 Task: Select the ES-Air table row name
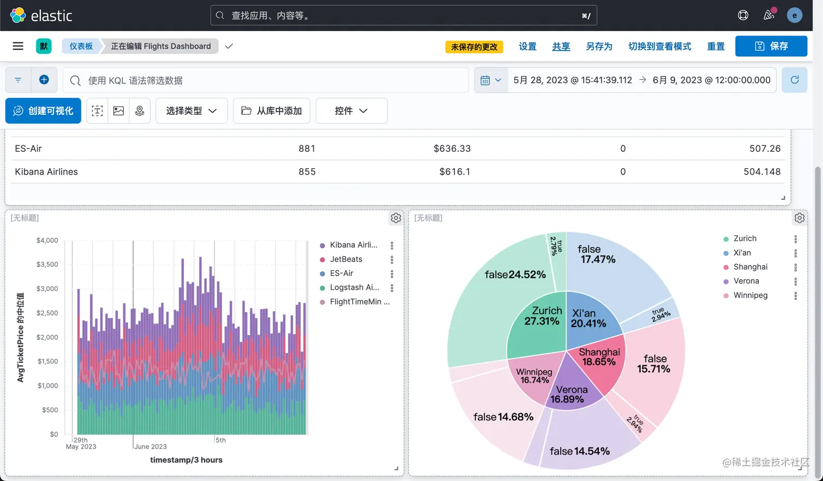coord(28,149)
